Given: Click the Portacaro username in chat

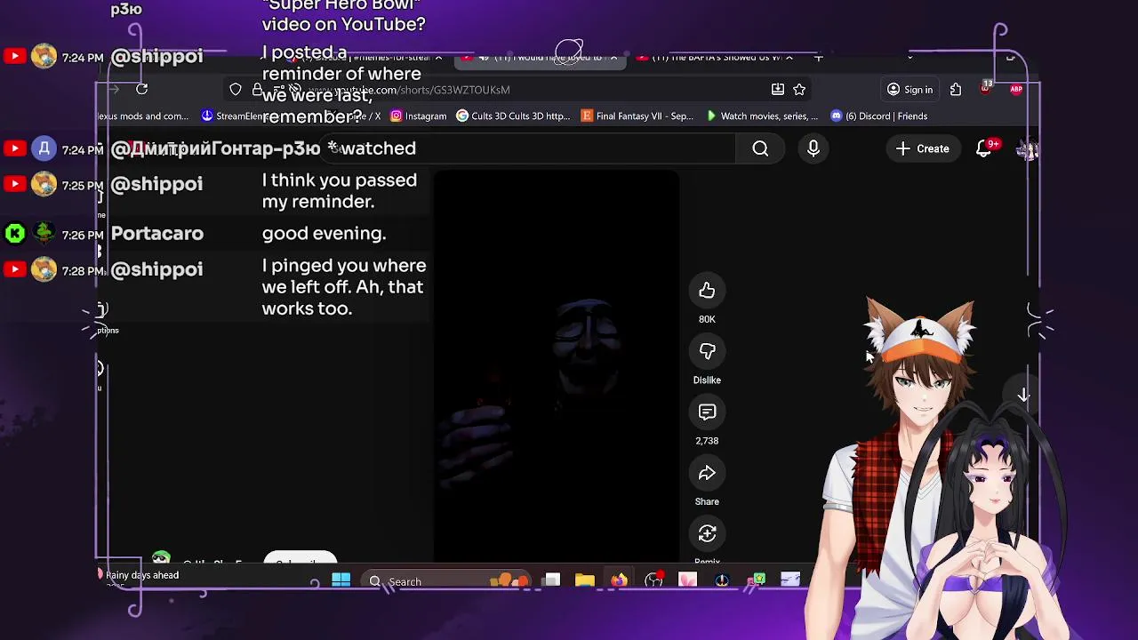Looking at the screenshot, I should pyautogui.click(x=157, y=234).
